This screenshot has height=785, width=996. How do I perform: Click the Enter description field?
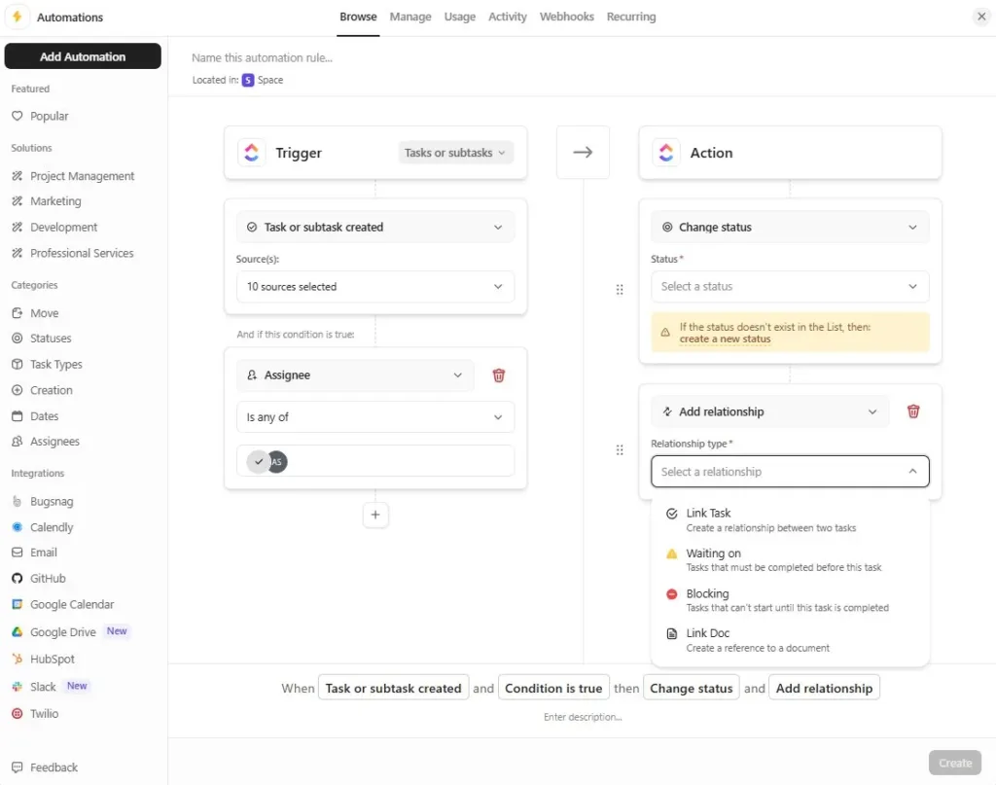click(582, 717)
